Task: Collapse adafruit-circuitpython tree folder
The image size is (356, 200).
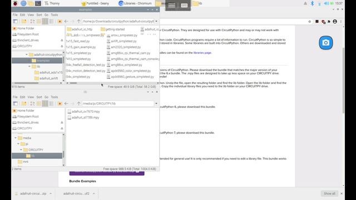Action: tap(27, 54)
